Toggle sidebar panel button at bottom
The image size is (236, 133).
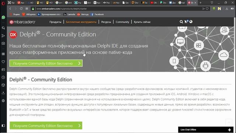tap(3, 126)
